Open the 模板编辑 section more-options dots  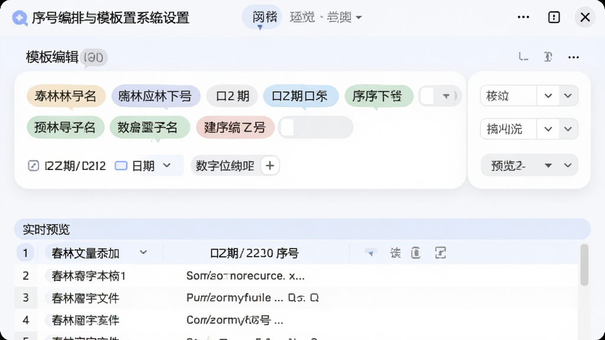click(573, 57)
